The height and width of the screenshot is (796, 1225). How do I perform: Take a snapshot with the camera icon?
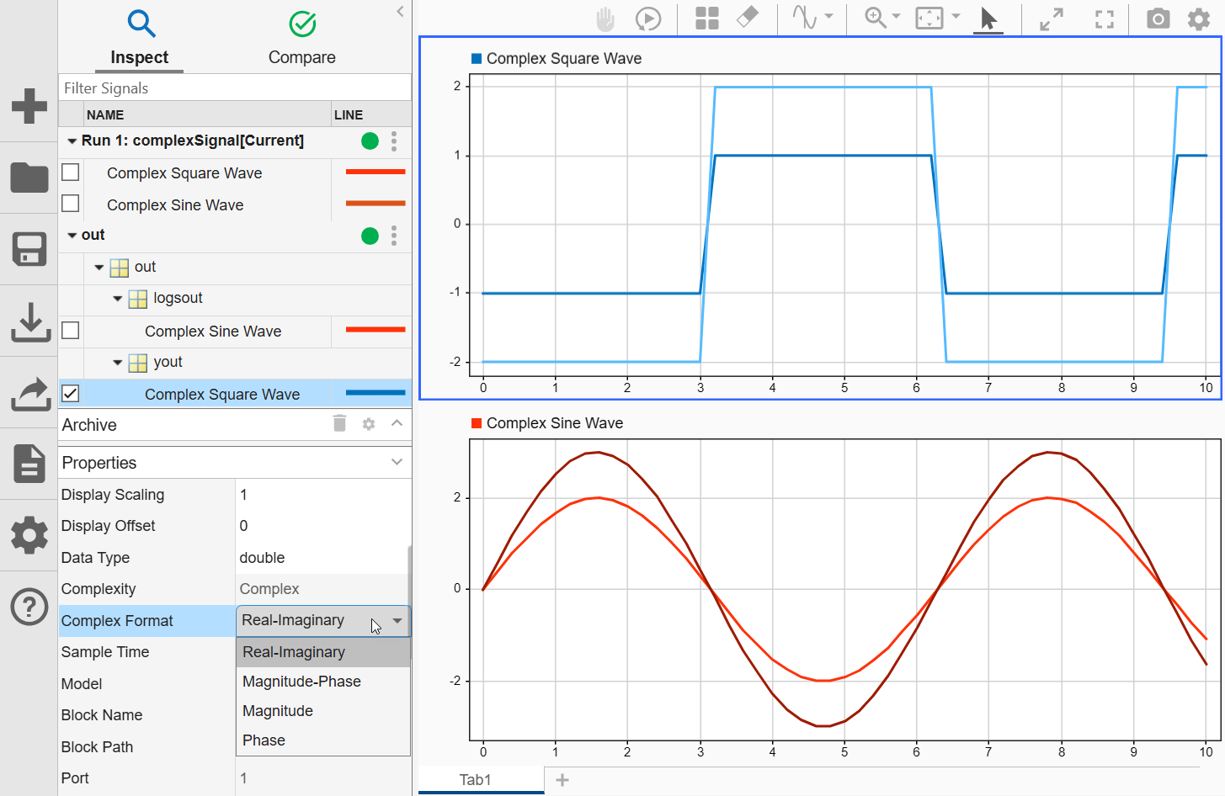pos(1158,19)
